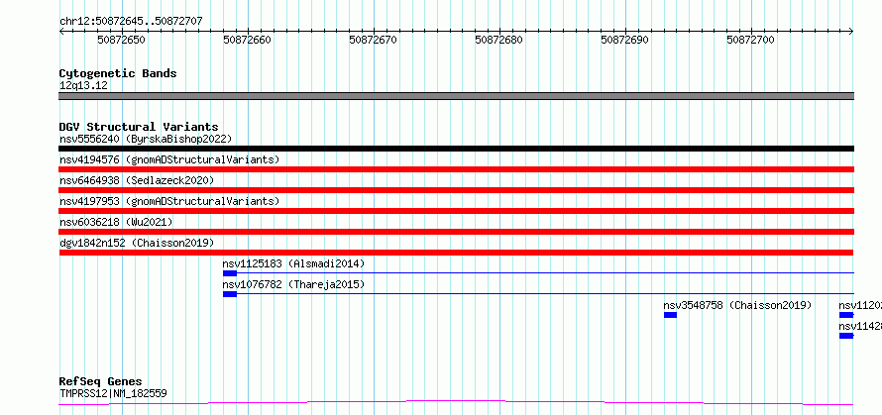Select the red dgv1842n152 variant bar

(456, 253)
